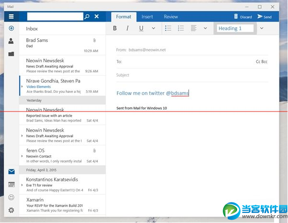Screen dimensions: 288x223
Task: Expand the feren OS Neowin Contact thread
Action: (x=22, y=156)
